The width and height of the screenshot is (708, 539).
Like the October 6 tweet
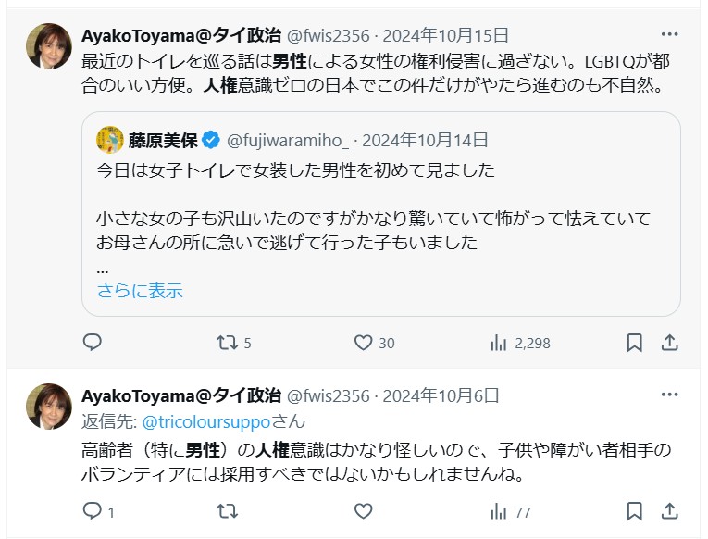click(x=364, y=510)
